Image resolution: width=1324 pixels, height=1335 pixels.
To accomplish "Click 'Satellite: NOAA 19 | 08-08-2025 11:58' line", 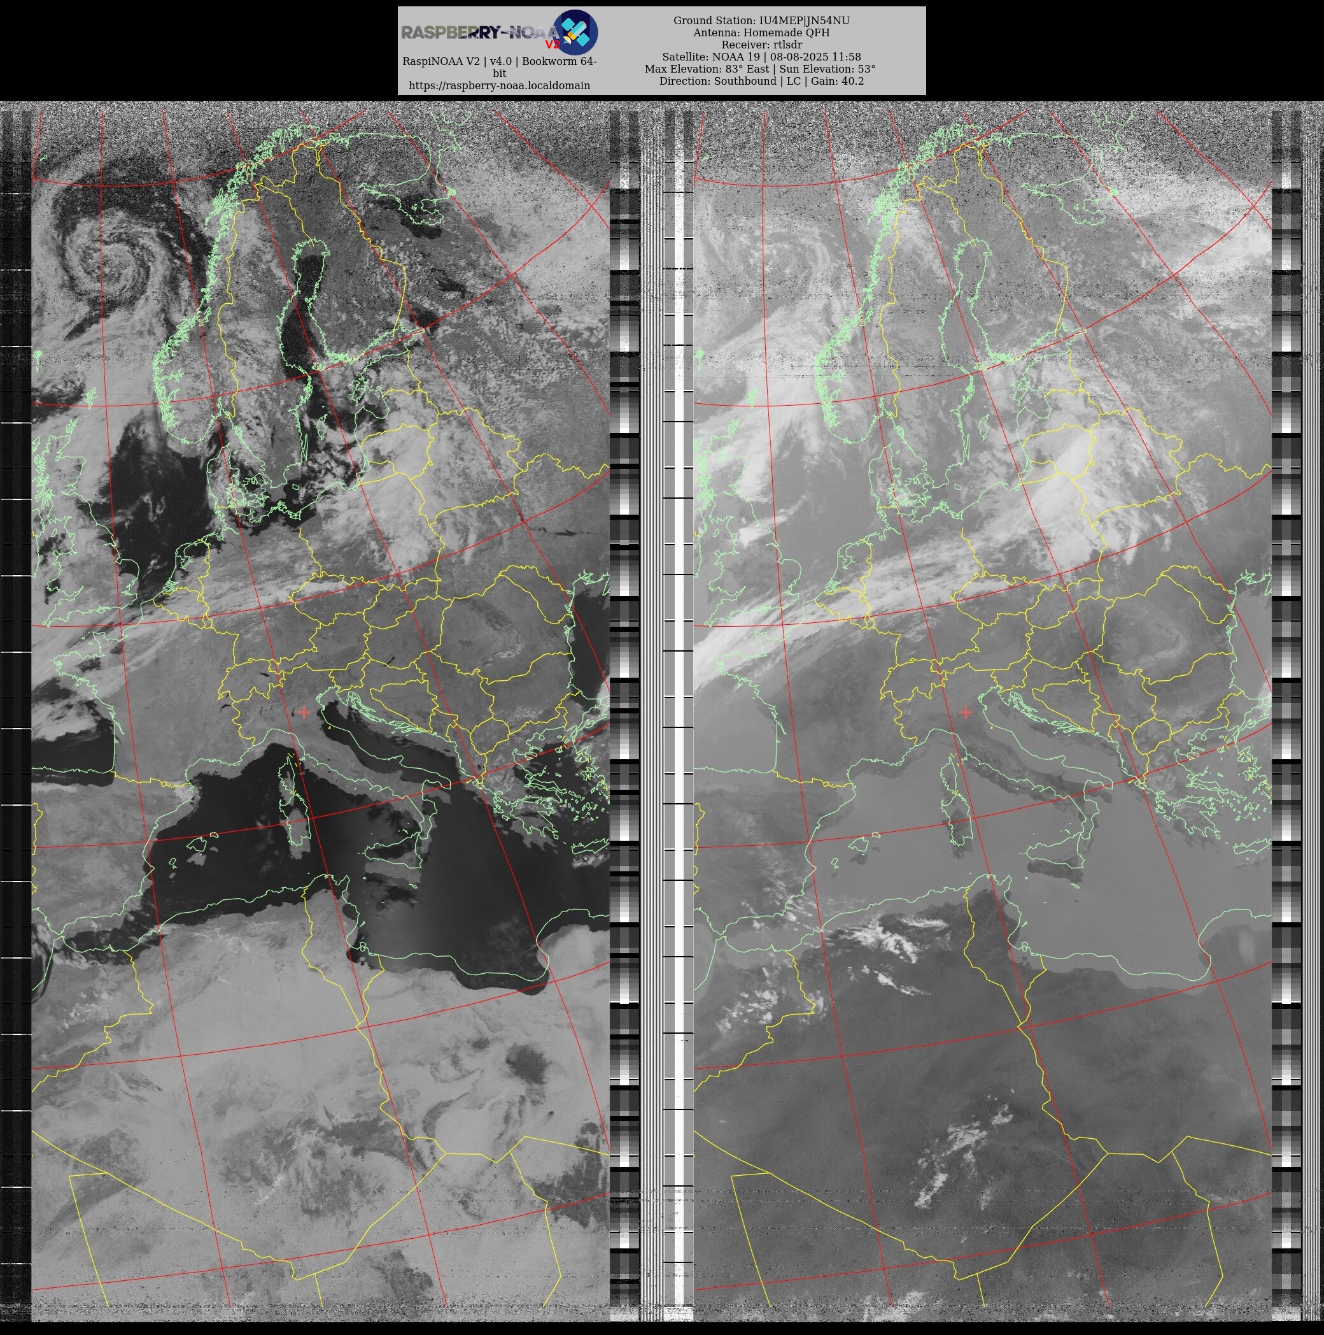I will pyautogui.click(x=761, y=57).
